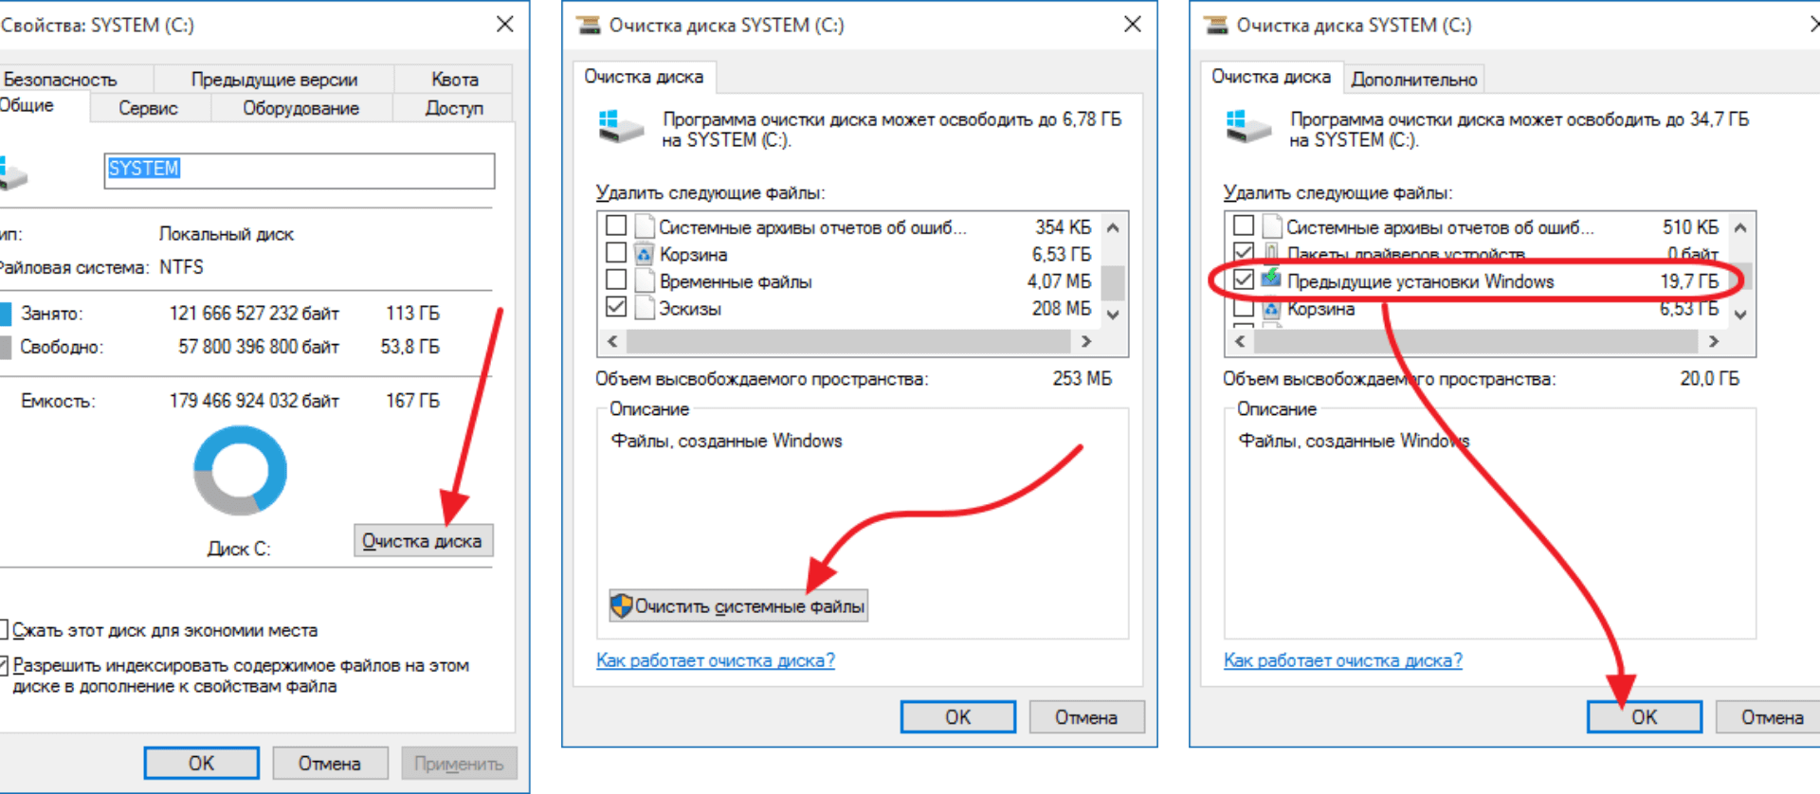Toggle the Сжать этот диск для экономии места checkbox

[x=3, y=629]
